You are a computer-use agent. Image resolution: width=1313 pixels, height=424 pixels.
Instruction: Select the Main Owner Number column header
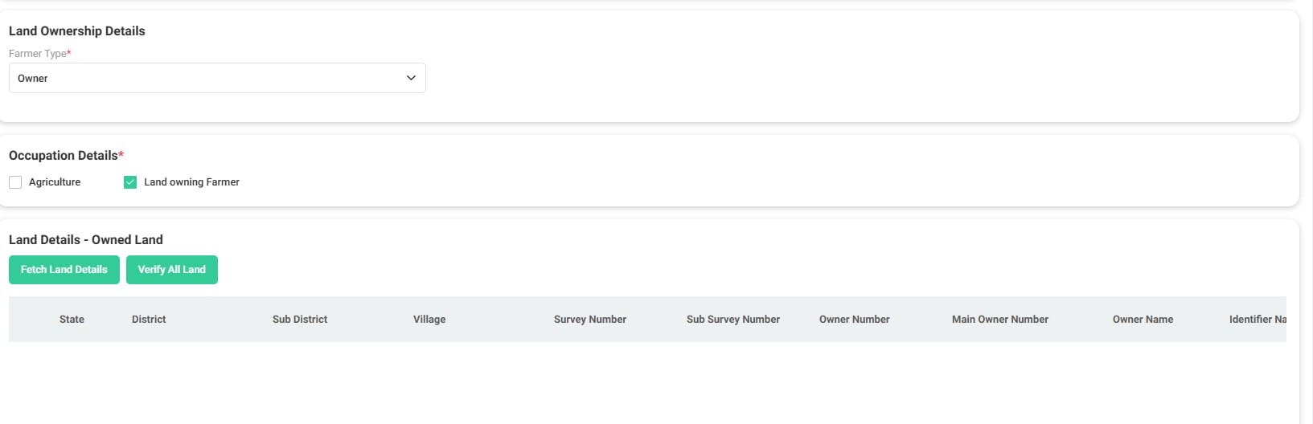1000,320
